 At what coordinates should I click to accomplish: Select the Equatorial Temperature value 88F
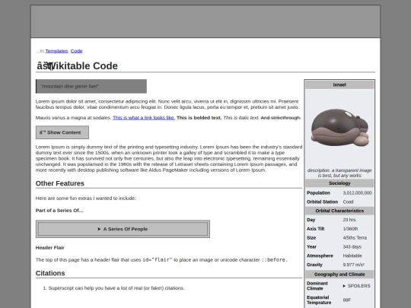click(347, 300)
